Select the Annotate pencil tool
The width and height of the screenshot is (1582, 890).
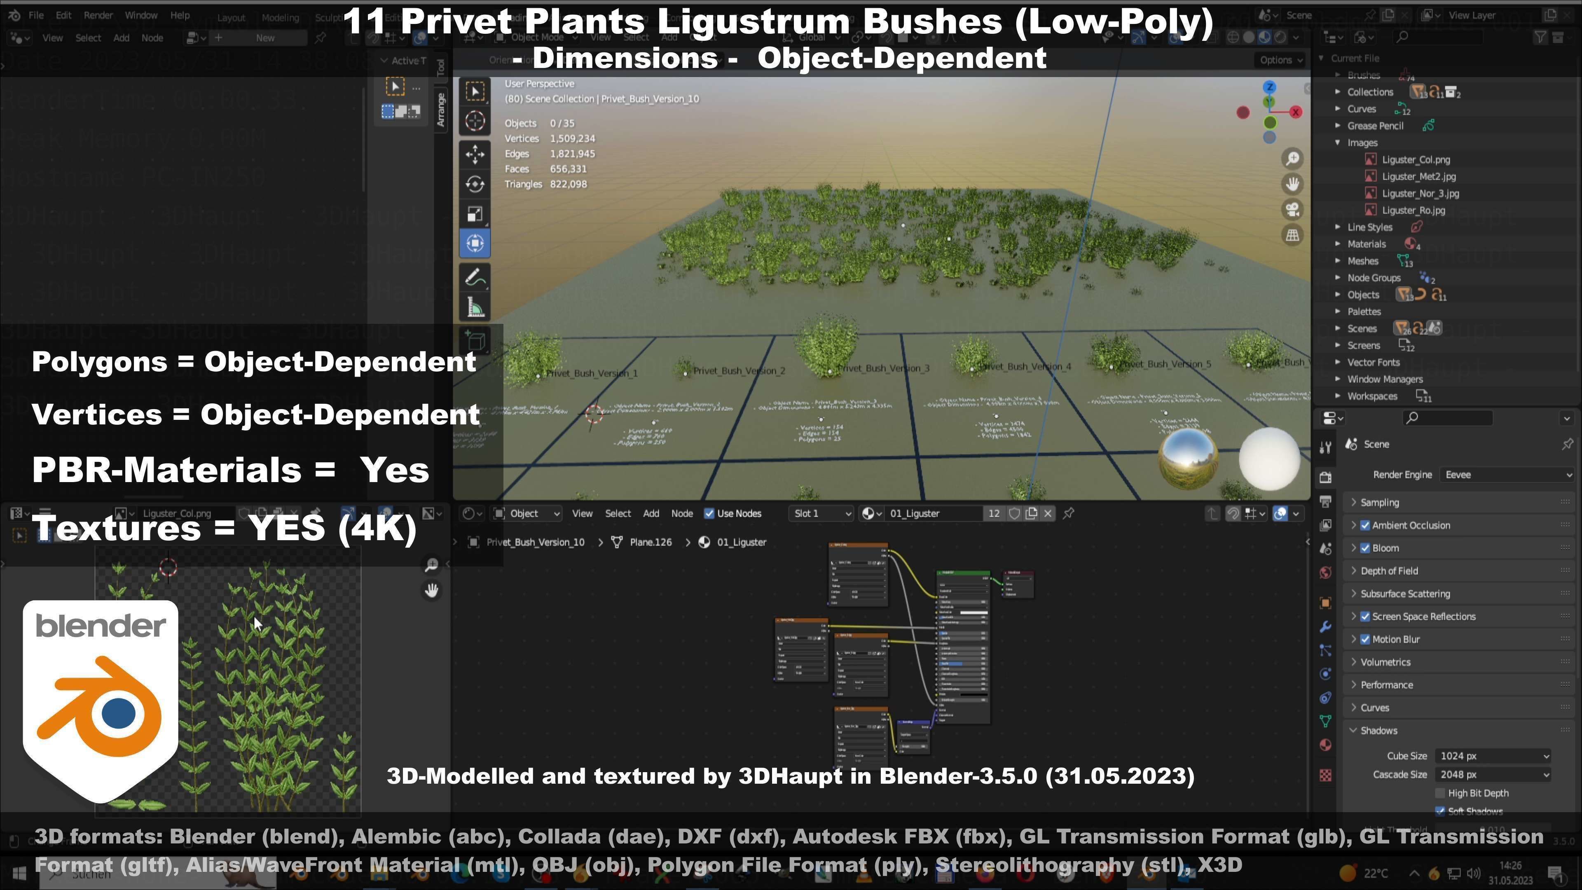coord(475,278)
